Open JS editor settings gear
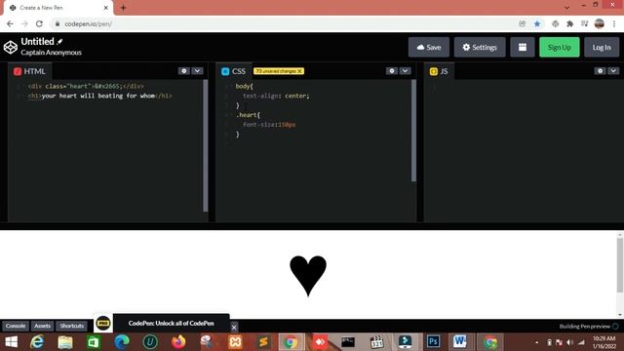624x351 pixels. pos(601,71)
